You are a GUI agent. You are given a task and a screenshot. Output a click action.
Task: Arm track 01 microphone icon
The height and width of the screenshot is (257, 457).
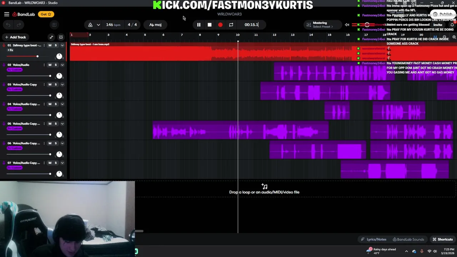coord(4,45)
